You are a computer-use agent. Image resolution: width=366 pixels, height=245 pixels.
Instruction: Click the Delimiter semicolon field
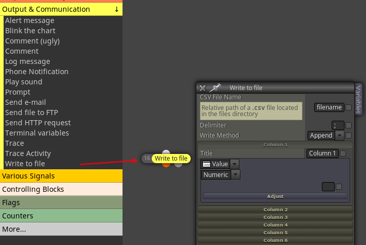coord(338,125)
